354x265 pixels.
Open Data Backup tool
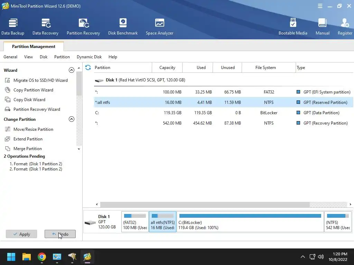coord(13,27)
